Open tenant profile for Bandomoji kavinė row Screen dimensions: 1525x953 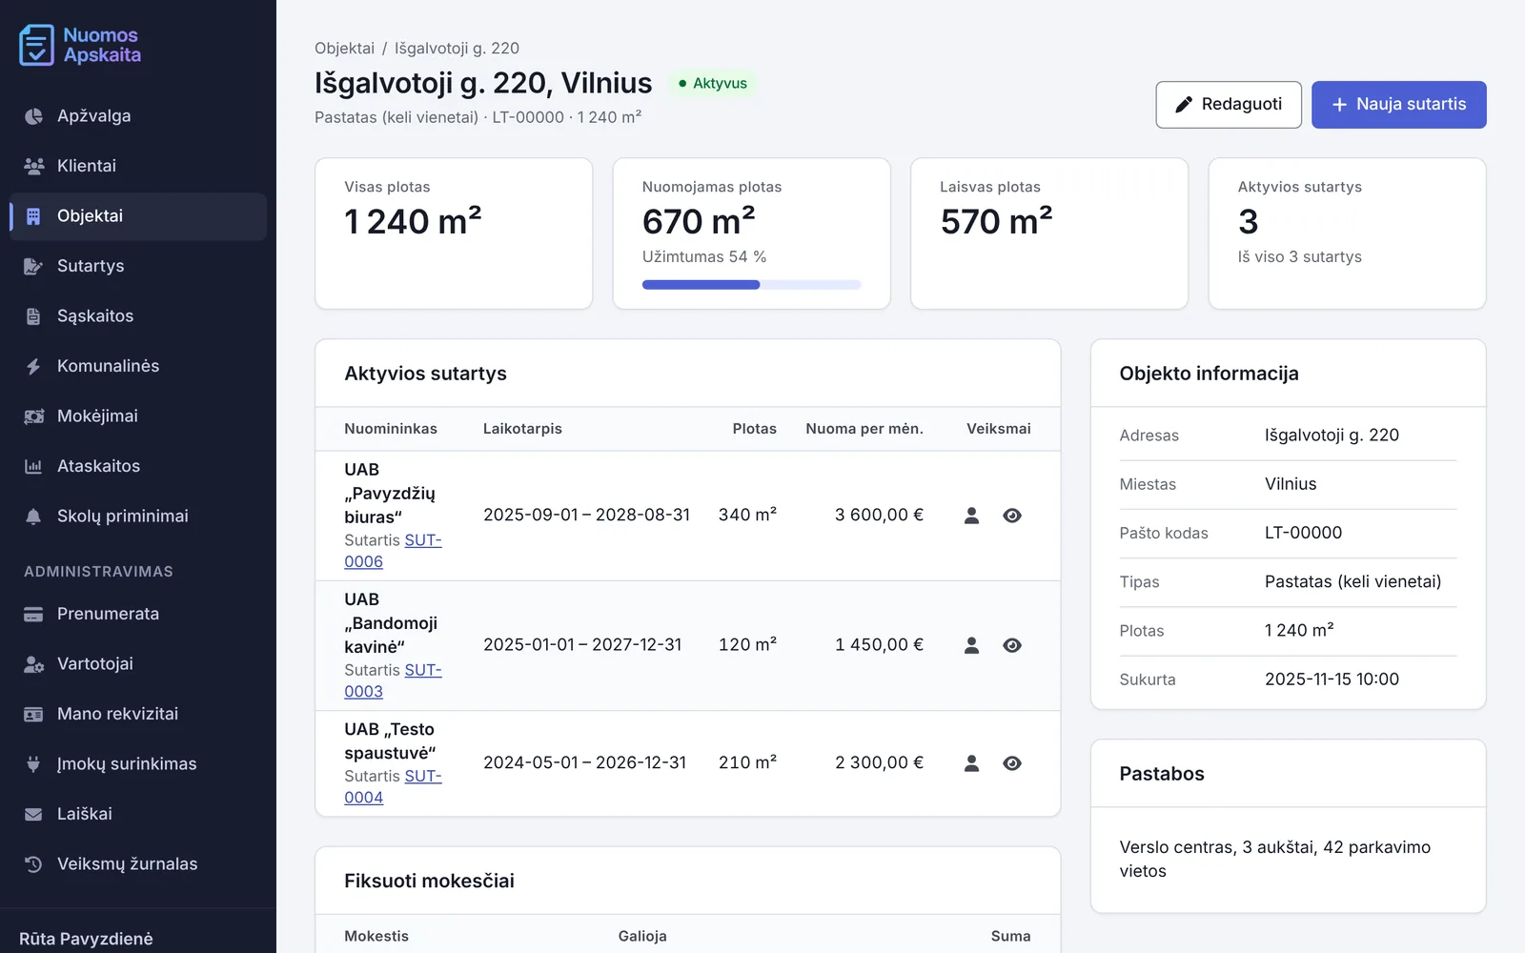972,645
